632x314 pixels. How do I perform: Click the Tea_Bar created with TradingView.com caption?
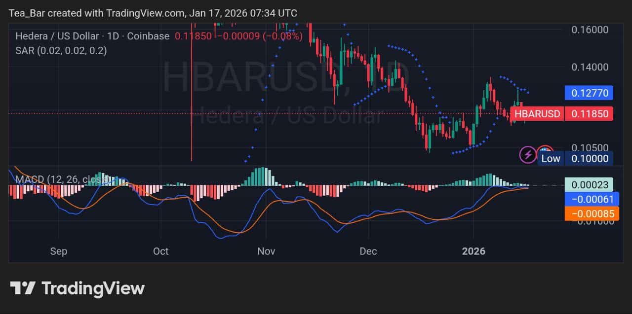[x=153, y=13]
